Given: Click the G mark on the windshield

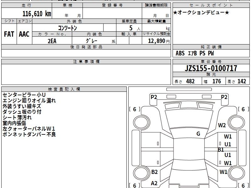Looking at the screenshot, I should coord(198,134).
